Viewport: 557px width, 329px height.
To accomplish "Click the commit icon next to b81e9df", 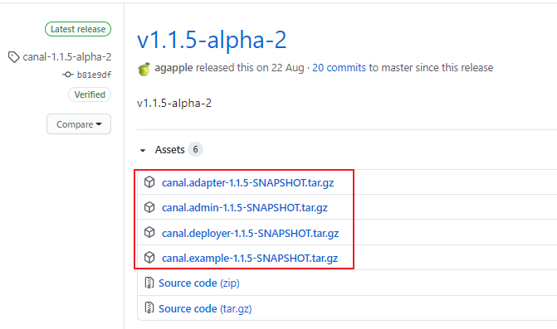I will pos(68,75).
